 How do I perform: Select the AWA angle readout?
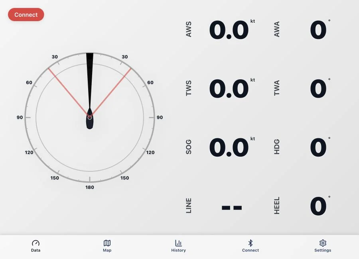pyautogui.click(x=318, y=30)
